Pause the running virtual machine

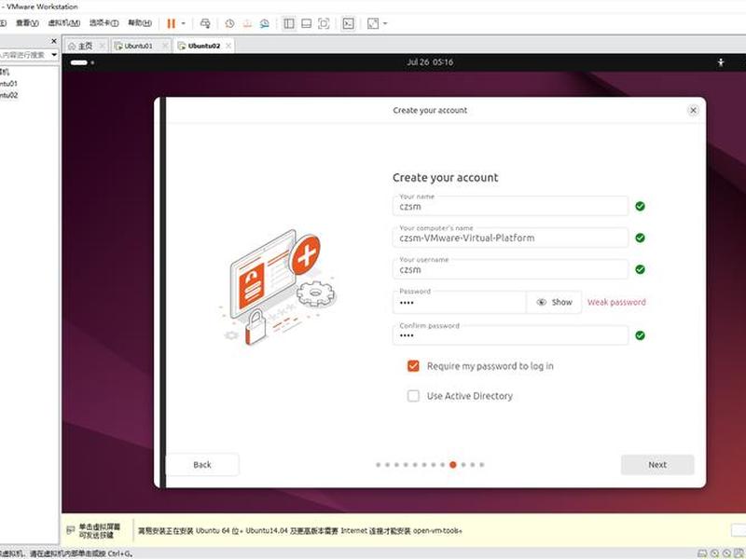(172, 23)
